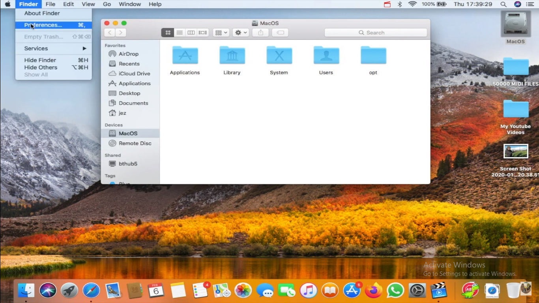Click the Share toolbar button
The height and width of the screenshot is (303, 539).
(260, 33)
